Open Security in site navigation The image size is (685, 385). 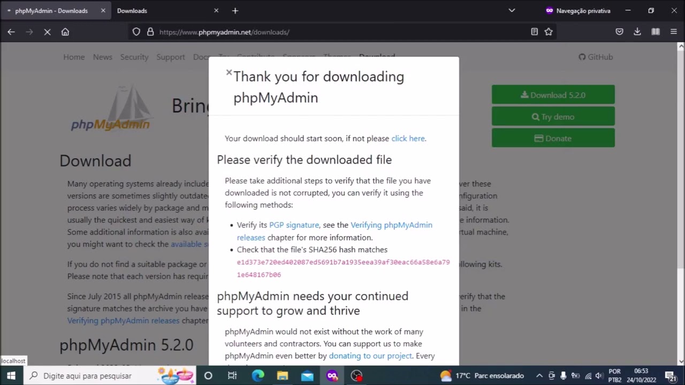pos(134,57)
